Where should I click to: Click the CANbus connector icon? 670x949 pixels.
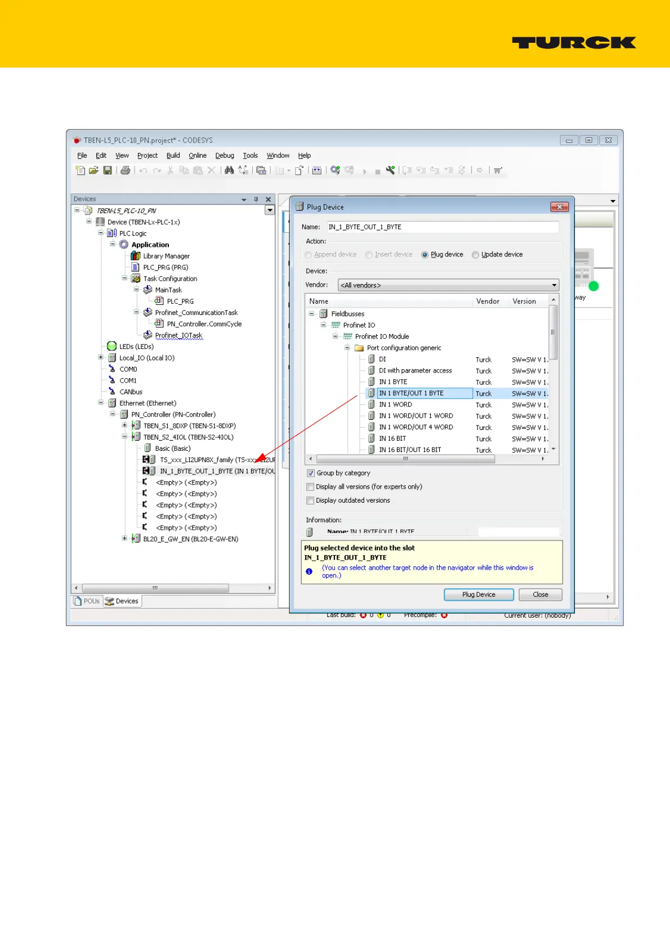(x=112, y=392)
